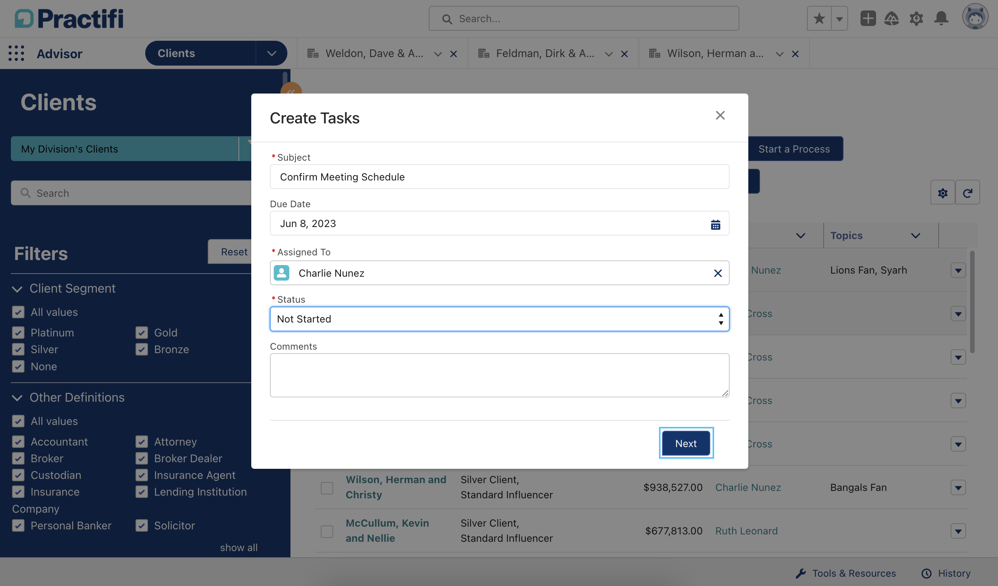Open the Weldon, Dave tab dropdown chevron
The height and width of the screenshot is (586, 998).
coord(438,54)
